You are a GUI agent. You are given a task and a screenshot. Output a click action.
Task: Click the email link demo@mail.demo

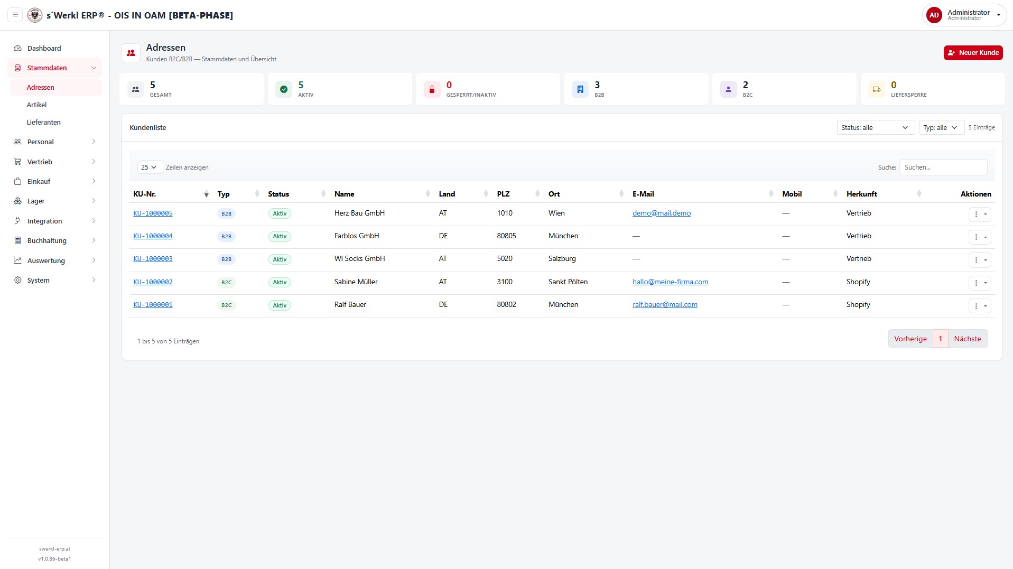[662, 213]
